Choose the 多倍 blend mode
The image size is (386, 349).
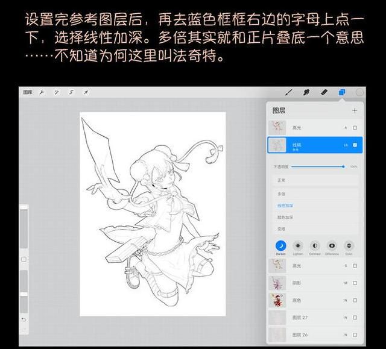click(281, 194)
